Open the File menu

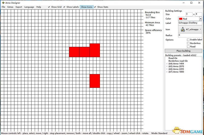tap(3, 7)
